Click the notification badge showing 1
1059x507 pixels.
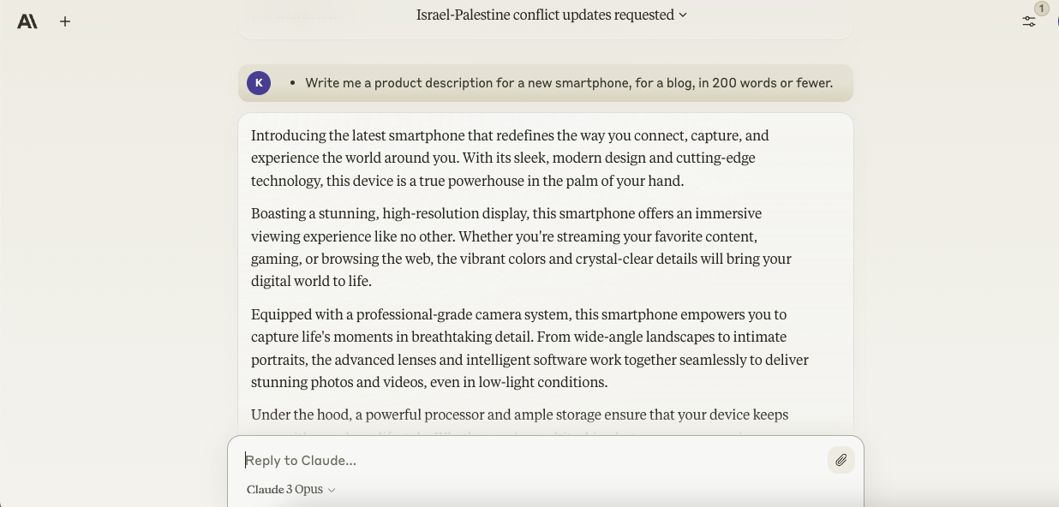tap(1041, 9)
